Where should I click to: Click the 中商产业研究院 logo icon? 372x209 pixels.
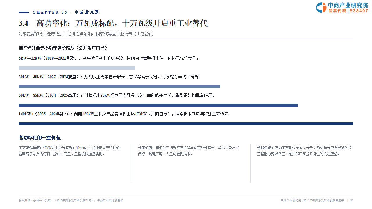click(x=321, y=8)
